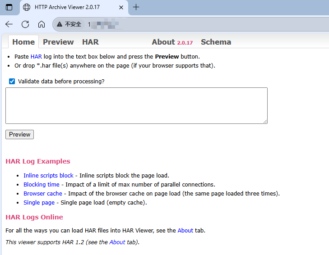
Task: Reload the page with refresh icon
Action: point(25,24)
